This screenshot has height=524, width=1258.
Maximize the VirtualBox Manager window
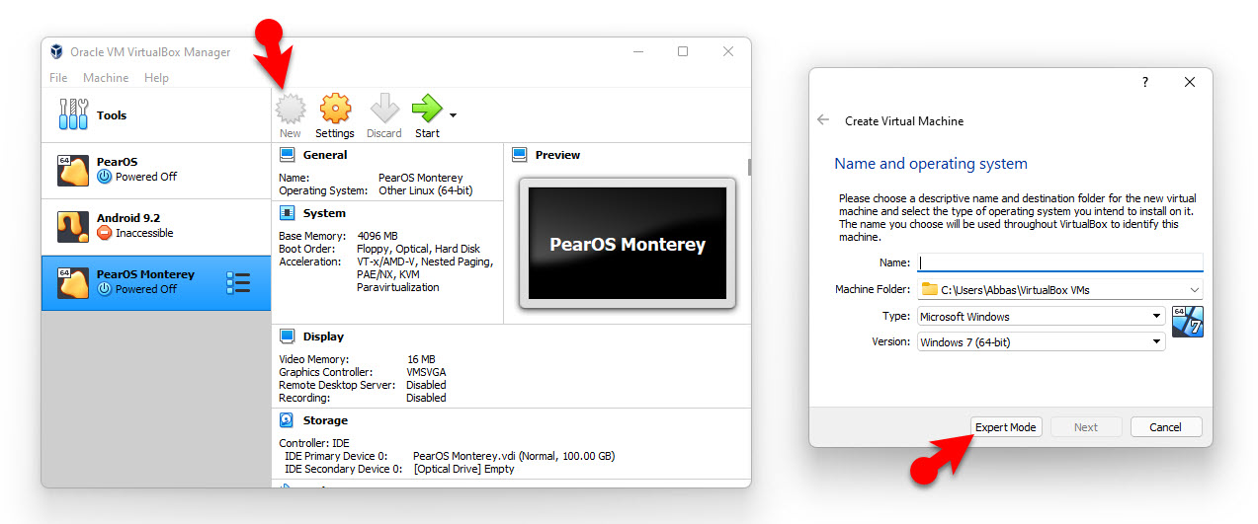point(683,51)
